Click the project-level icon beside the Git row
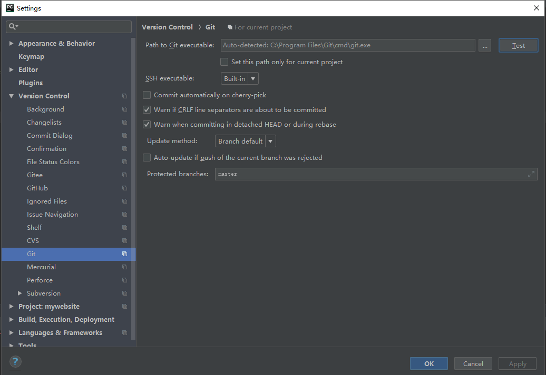546x375 pixels. click(124, 254)
